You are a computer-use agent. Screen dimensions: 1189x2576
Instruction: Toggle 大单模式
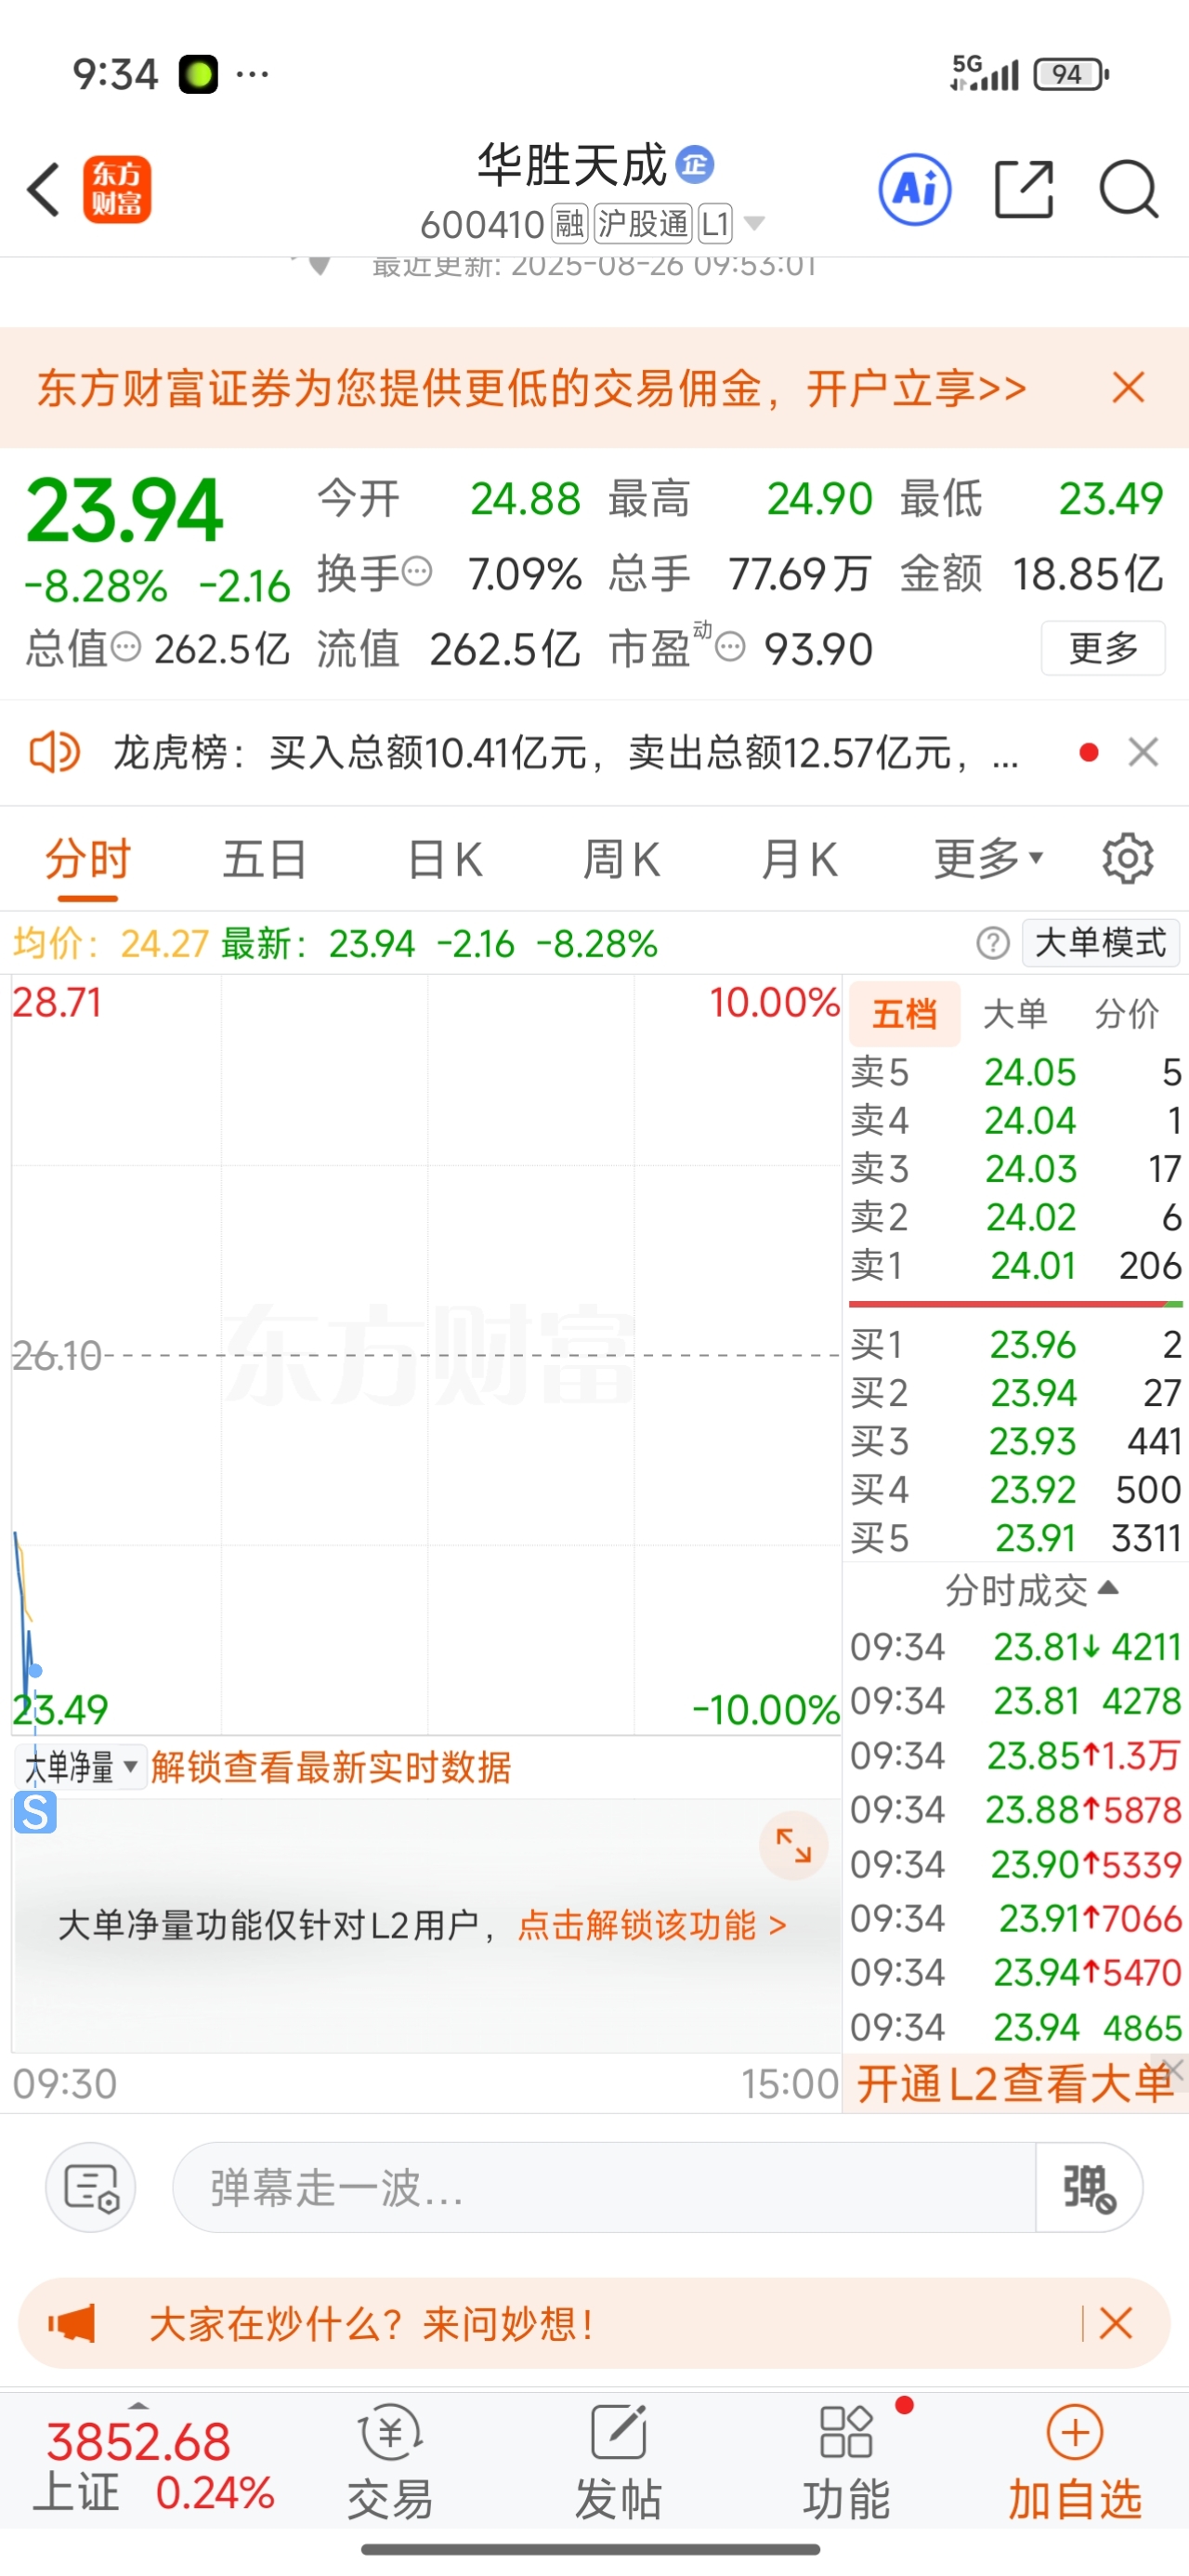[1100, 943]
